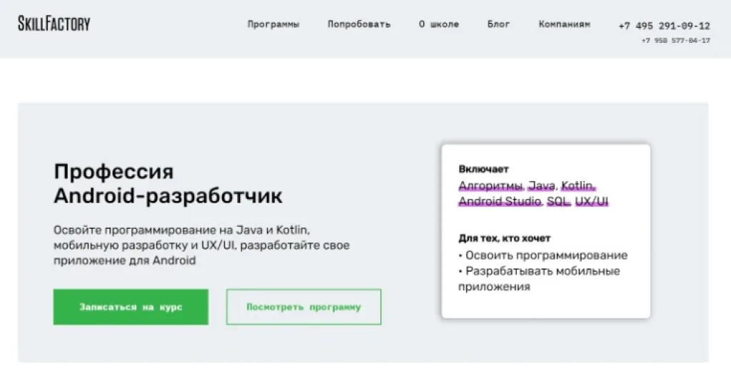This screenshot has width=731, height=370.
Task: Click the highlighted SQL keyword
Action: point(558,202)
